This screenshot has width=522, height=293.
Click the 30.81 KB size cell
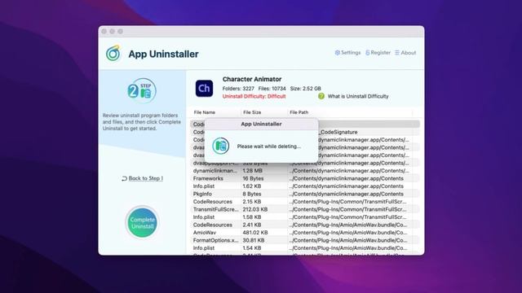tap(254, 240)
